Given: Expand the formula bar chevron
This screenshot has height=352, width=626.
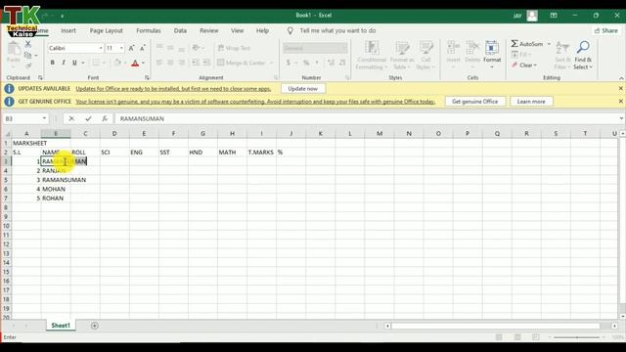Looking at the screenshot, I should [621, 118].
